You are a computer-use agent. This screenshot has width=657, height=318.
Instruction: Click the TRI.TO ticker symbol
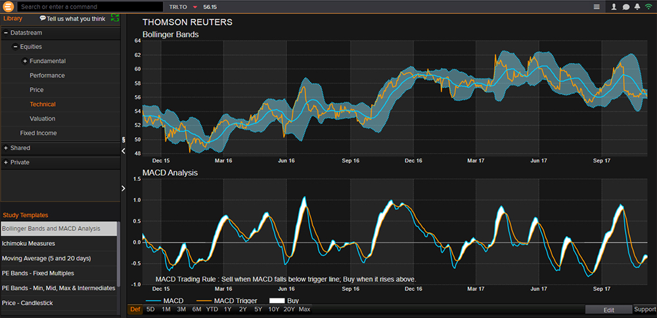tap(178, 7)
